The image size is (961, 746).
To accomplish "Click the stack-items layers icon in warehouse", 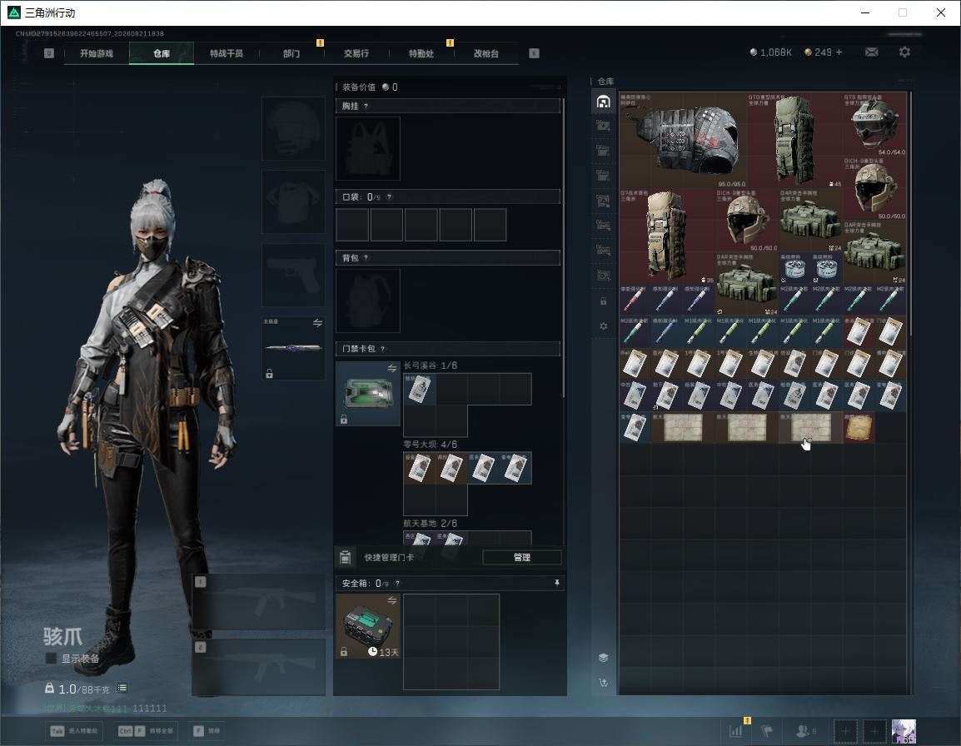I will point(603,658).
